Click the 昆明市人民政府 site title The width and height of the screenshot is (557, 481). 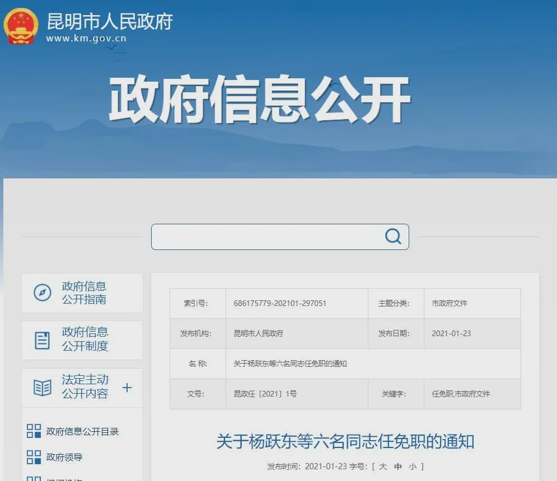[x=110, y=21]
